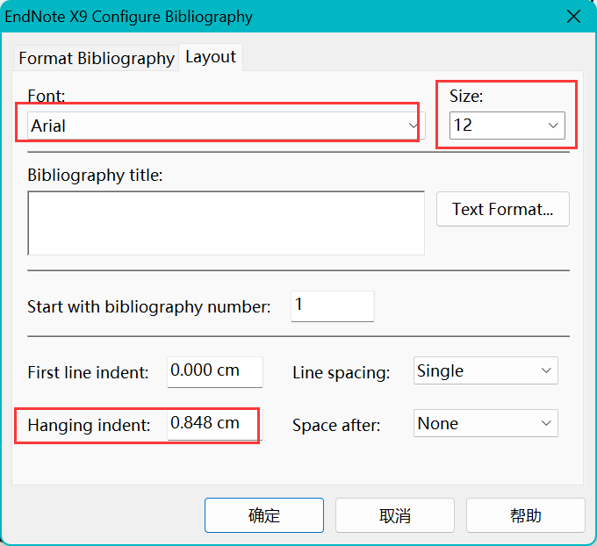Open the Text Format dialog

502,209
